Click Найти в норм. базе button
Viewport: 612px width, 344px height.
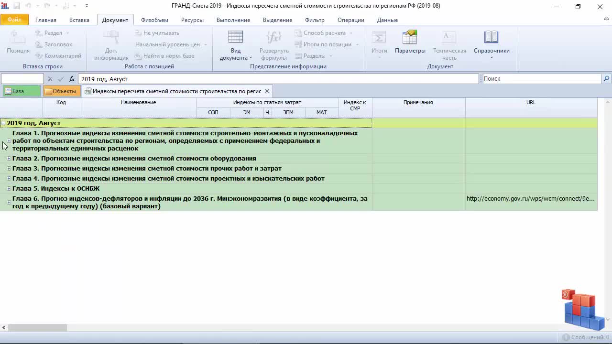pyautogui.click(x=164, y=56)
